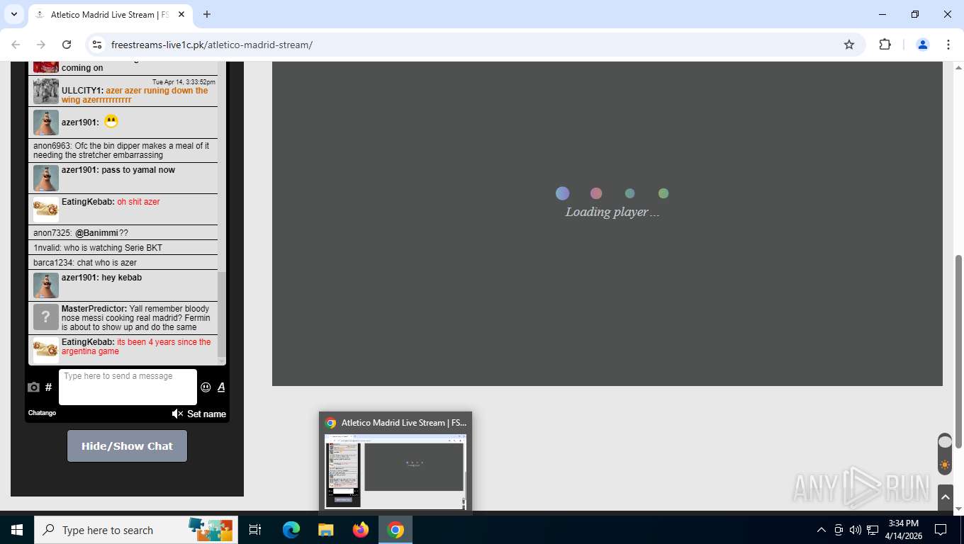Click the message '1nvalid: who is watching Serie BKT'
Viewport: 964px width, 544px height.
(x=123, y=248)
